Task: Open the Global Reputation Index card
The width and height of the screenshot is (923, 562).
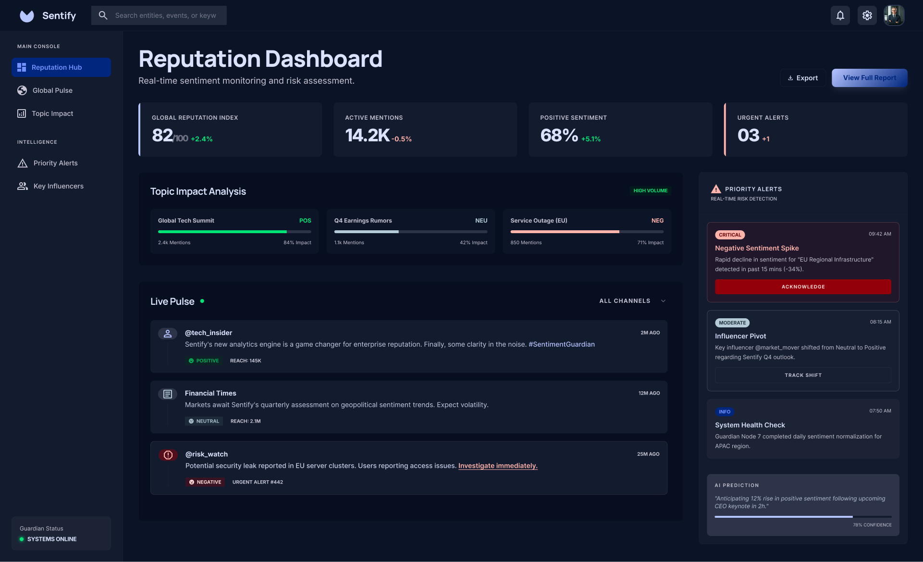Action: (x=230, y=129)
